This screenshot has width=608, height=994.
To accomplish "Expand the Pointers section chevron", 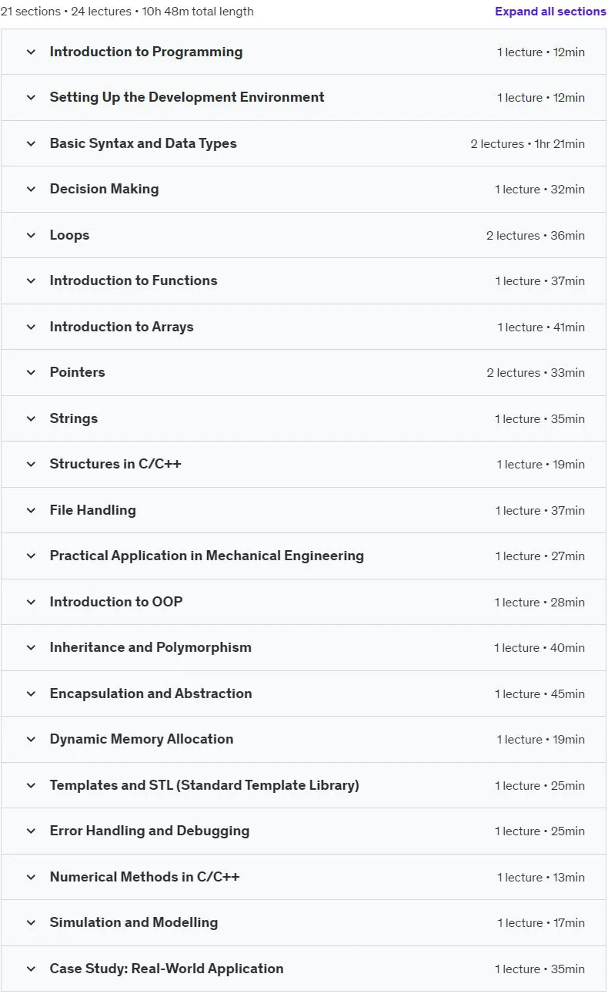I will tap(31, 373).
